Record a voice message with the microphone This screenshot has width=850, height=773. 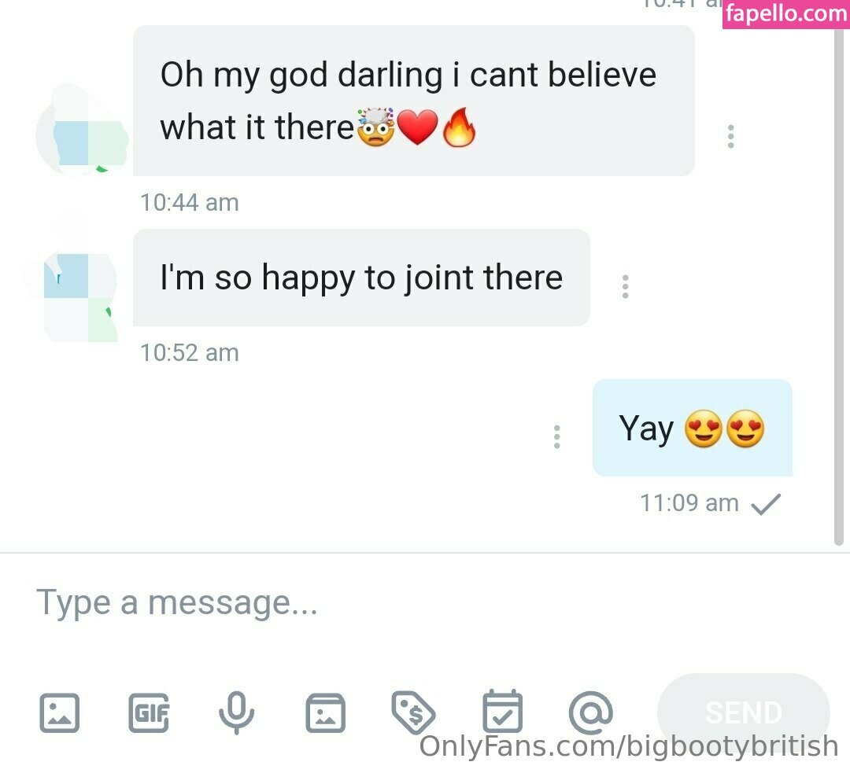[236, 712]
